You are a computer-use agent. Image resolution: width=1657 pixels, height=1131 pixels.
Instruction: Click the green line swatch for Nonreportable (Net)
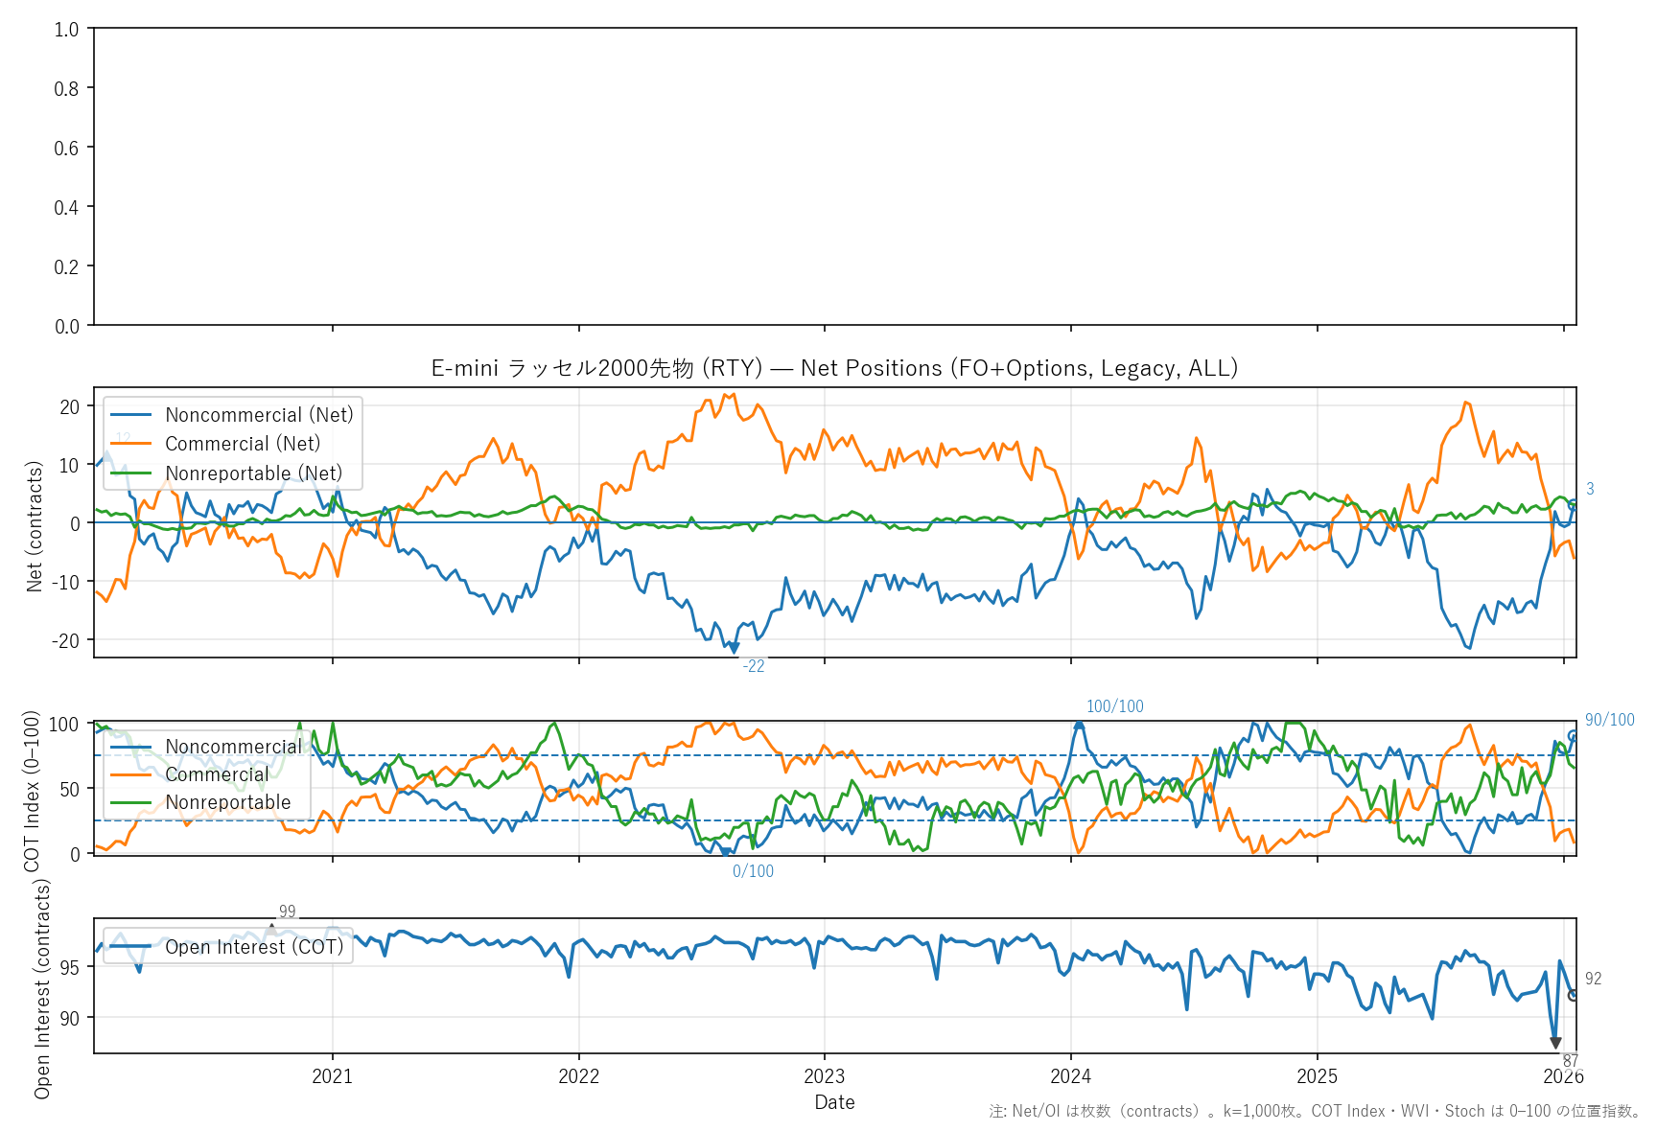pos(130,473)
